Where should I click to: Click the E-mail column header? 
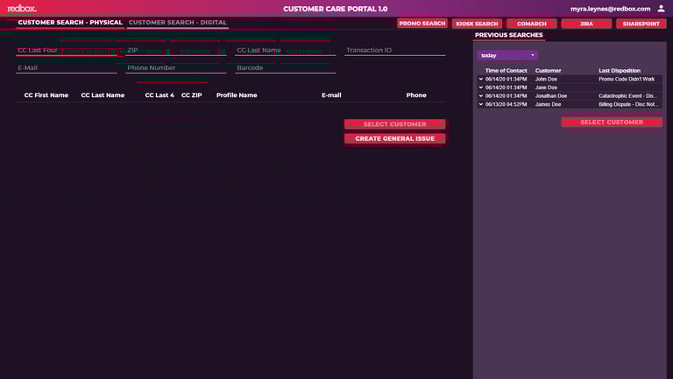[x=331, y=95]
